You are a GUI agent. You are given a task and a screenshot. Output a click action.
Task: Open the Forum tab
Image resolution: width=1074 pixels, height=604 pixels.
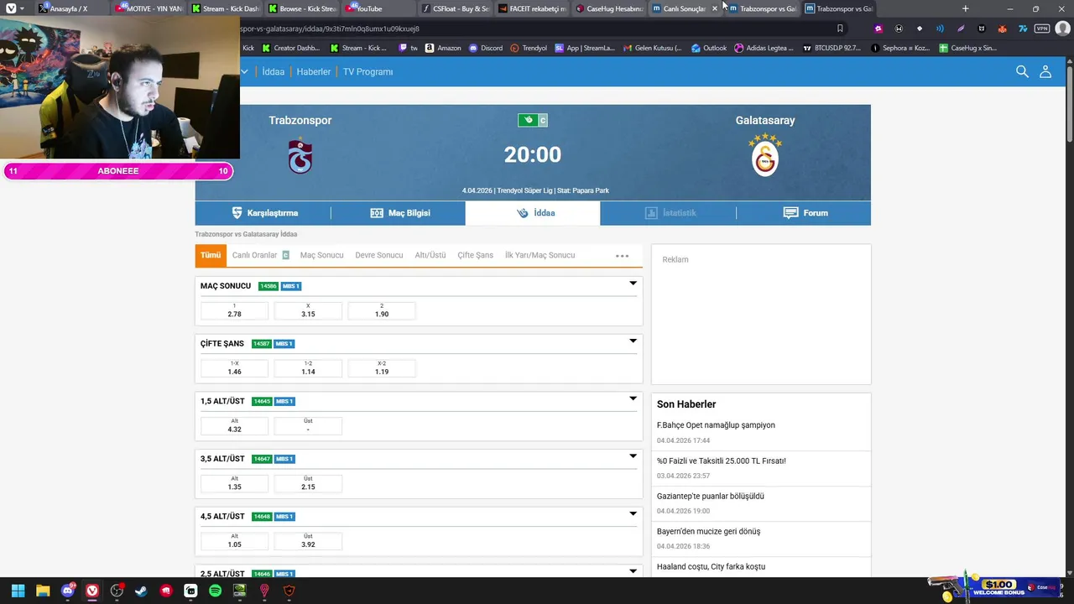click(804, 213)
